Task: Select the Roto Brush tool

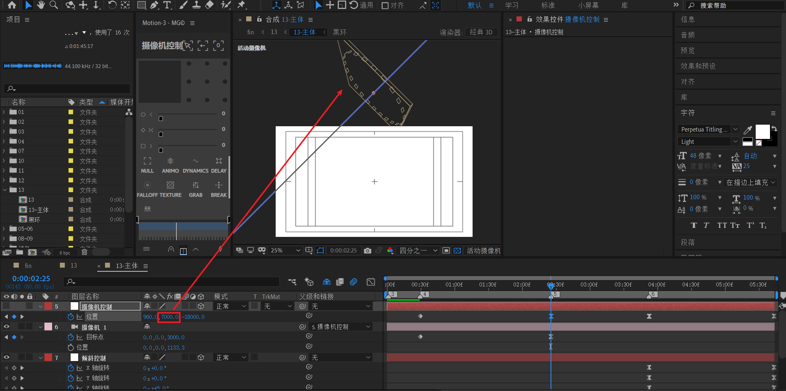Action: pos(226,5)
